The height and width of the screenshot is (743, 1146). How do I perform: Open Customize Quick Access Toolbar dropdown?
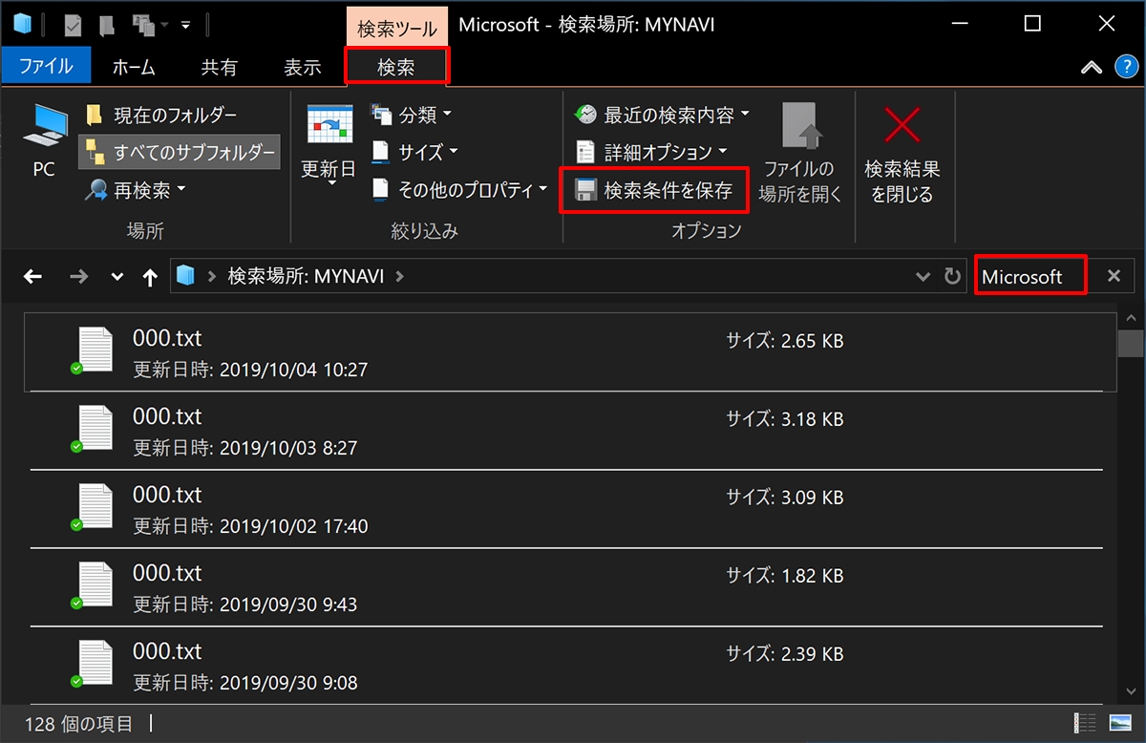185,24
